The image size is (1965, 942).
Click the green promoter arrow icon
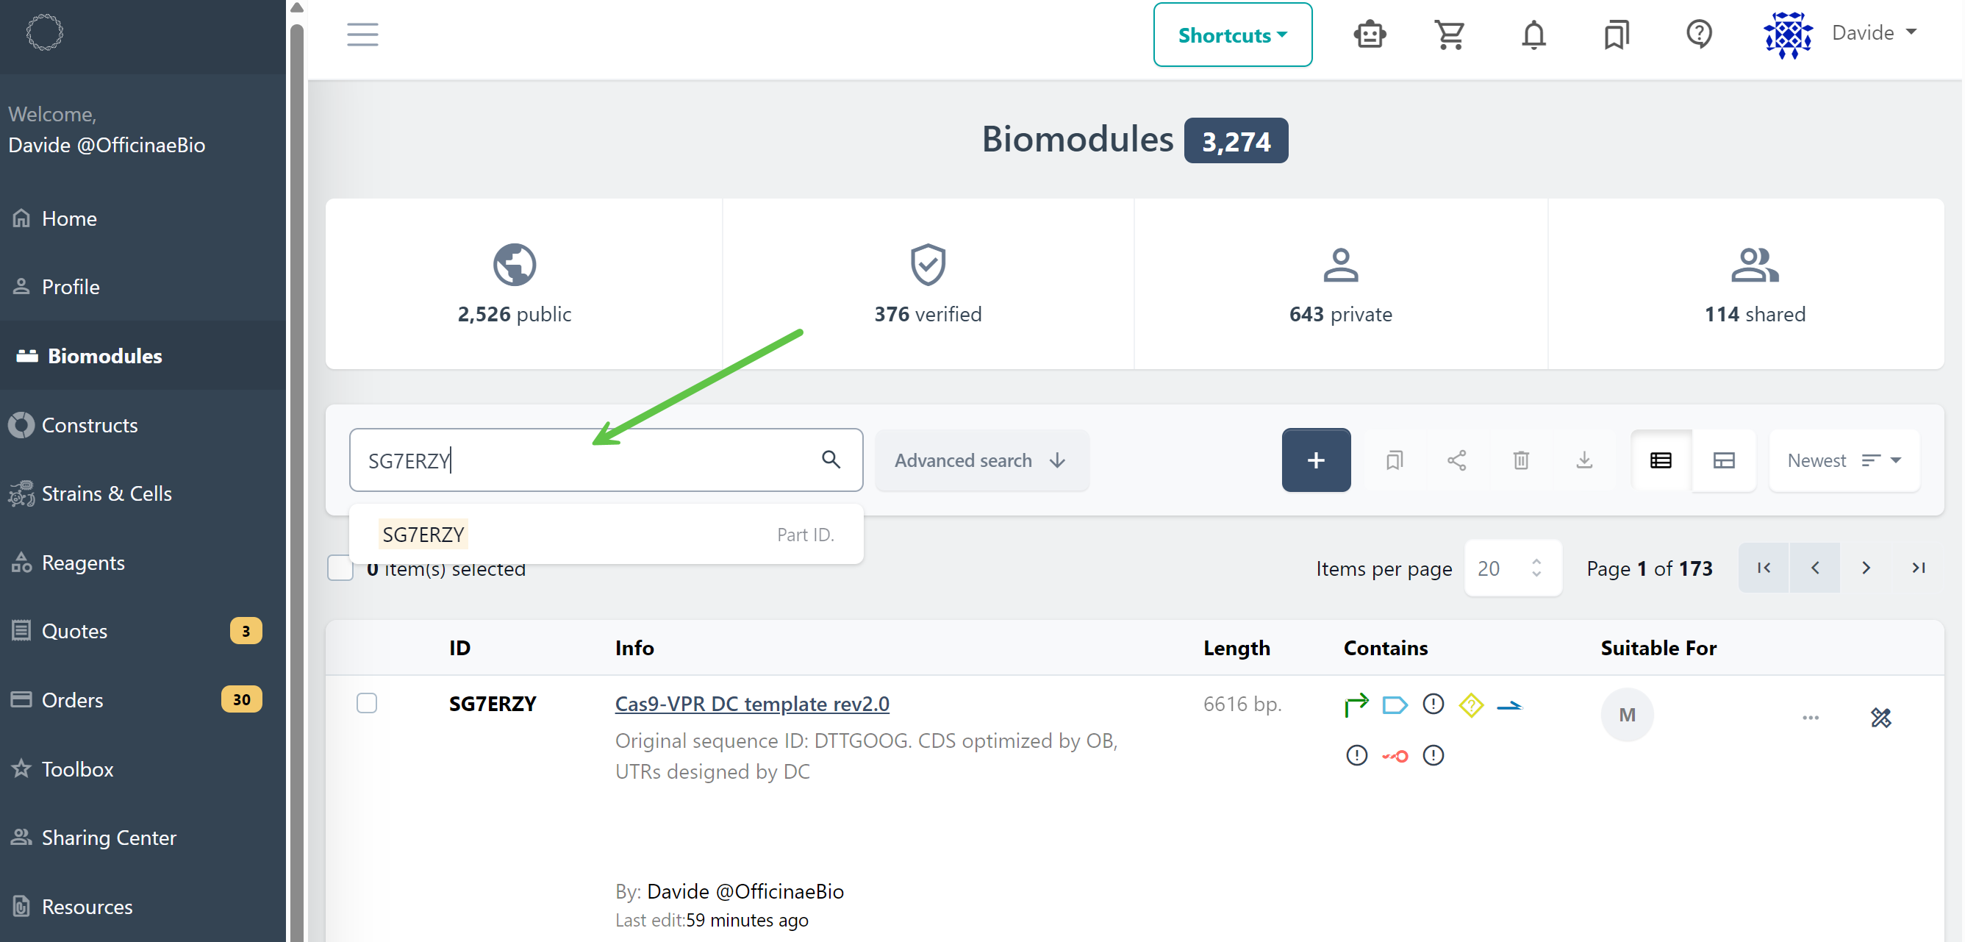click(x=1356, y=704)
